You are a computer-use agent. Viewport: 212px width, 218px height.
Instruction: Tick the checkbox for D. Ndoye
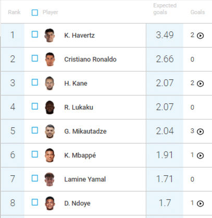[35, 202]
